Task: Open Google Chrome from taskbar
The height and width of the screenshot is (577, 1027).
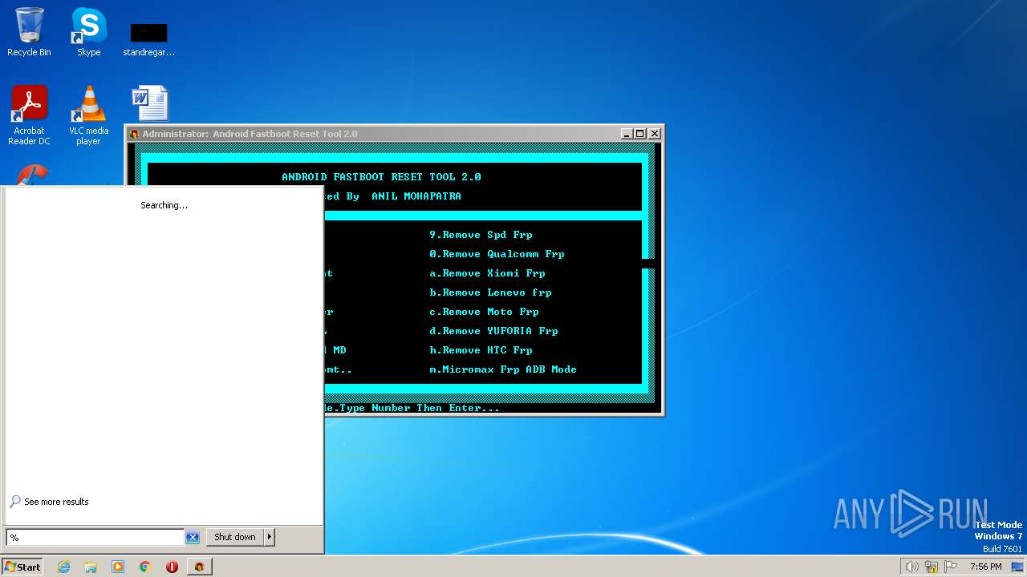Action: tap(145, 567)
